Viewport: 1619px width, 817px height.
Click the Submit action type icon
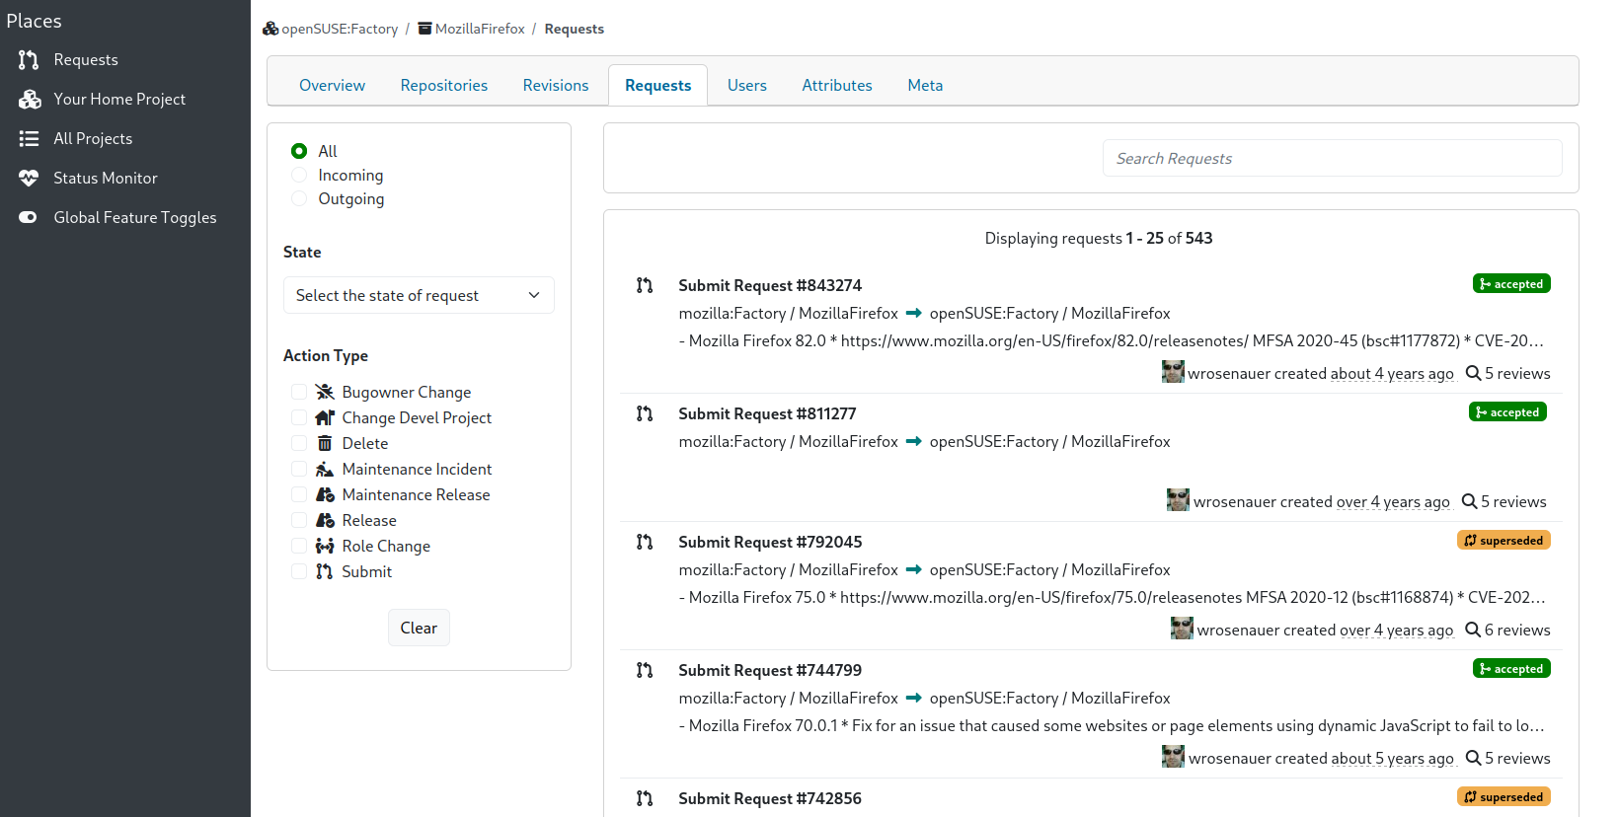[x=325, y=571]
